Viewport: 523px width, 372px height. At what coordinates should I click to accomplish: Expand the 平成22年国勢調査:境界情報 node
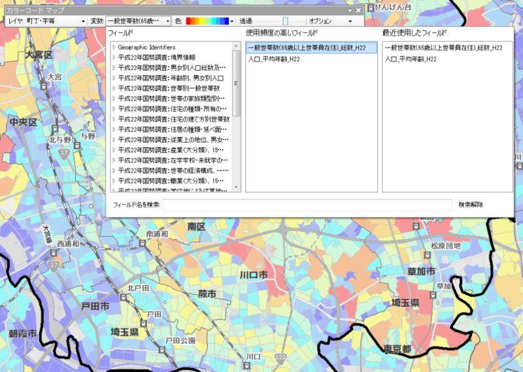[x=114, y=58]
